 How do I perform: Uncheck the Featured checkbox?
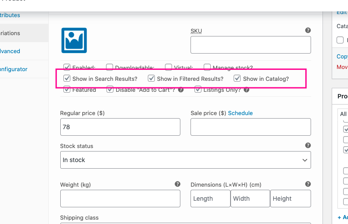pyautogui.click(x=67, y=90)
